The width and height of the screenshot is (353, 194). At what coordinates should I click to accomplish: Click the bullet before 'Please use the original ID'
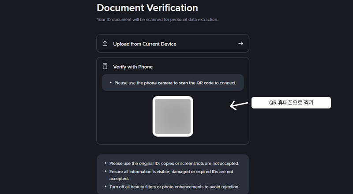coord(105,163)
